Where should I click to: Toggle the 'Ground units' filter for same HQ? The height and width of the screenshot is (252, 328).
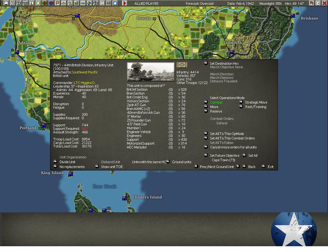coord(182,162)
